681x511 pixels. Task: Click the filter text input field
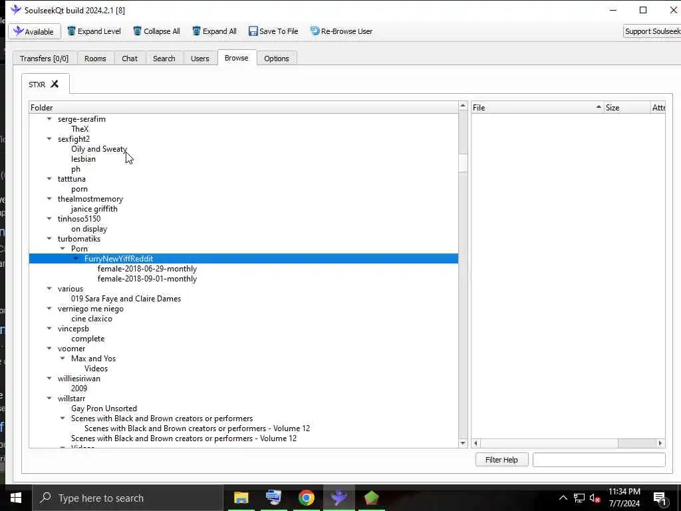[599, 460]
